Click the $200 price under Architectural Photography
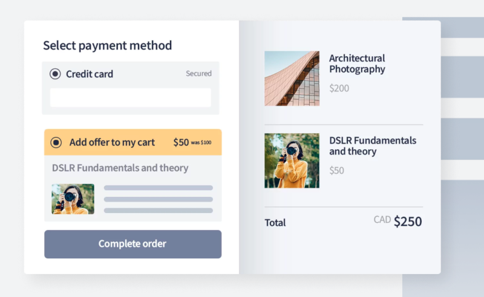This screenshot has width=484, height=297. point(339,88)
